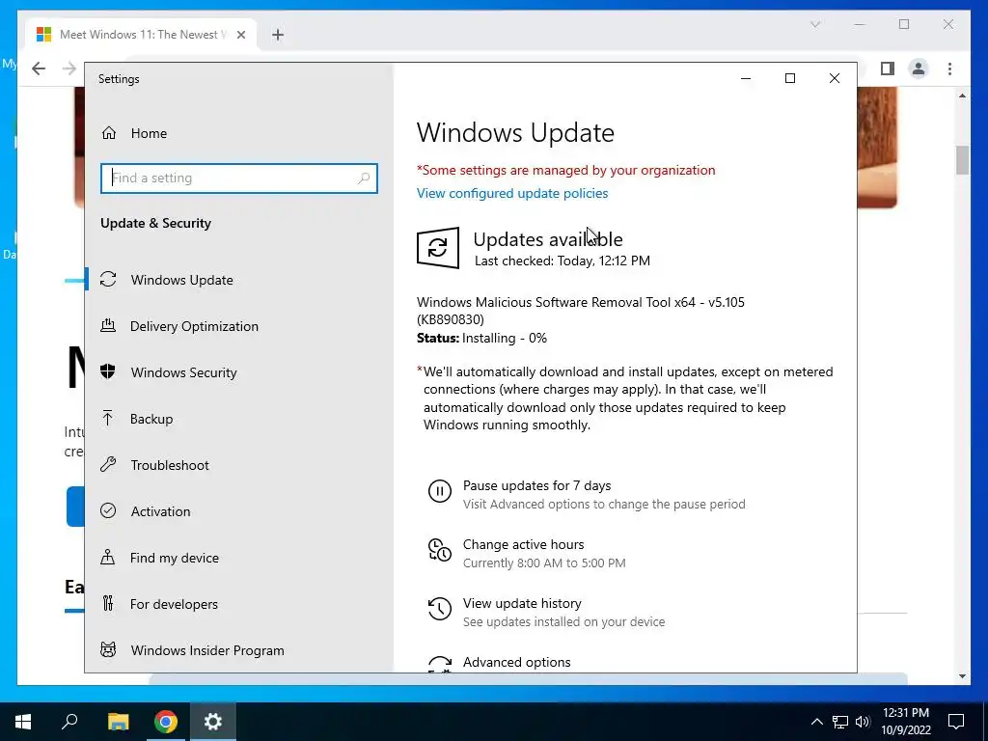Image resolution: width=988 pixels, height=741 pixels.
Task: Open the Backup settings page
Action: 151,419
